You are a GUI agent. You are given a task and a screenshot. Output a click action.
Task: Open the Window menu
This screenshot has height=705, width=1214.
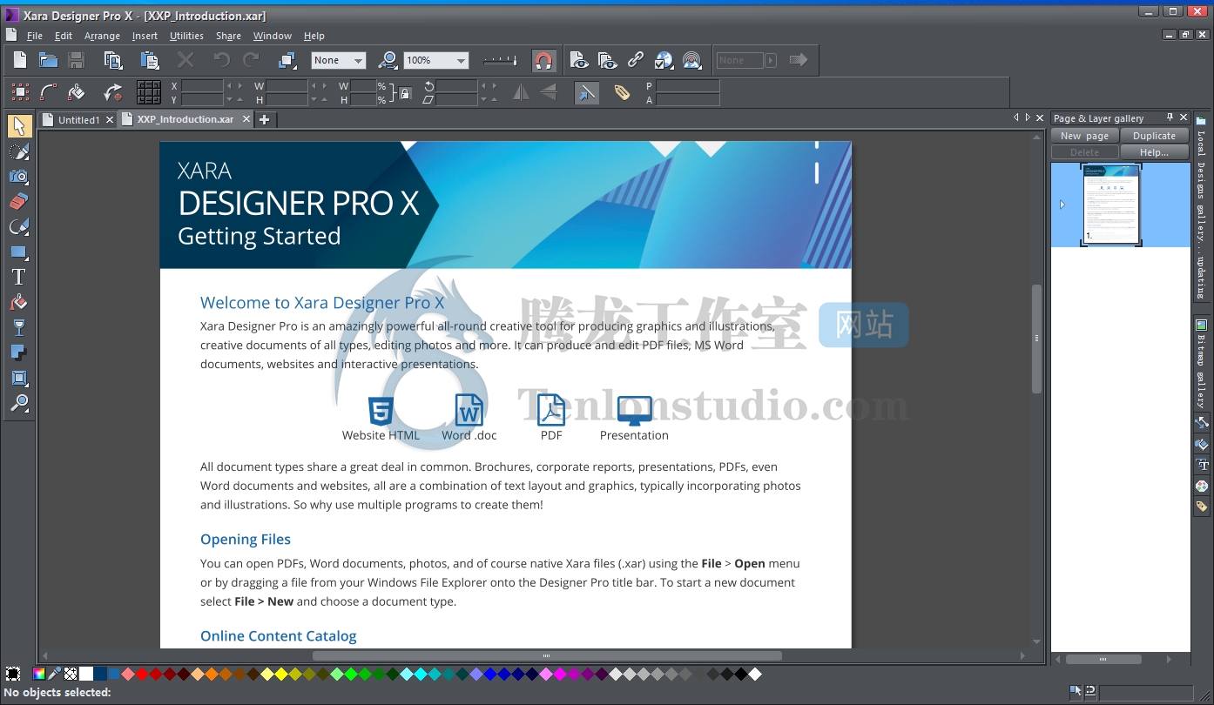tap(273, 36)
